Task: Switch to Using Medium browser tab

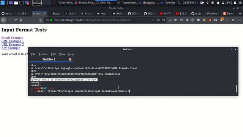Action: point(71,14)
